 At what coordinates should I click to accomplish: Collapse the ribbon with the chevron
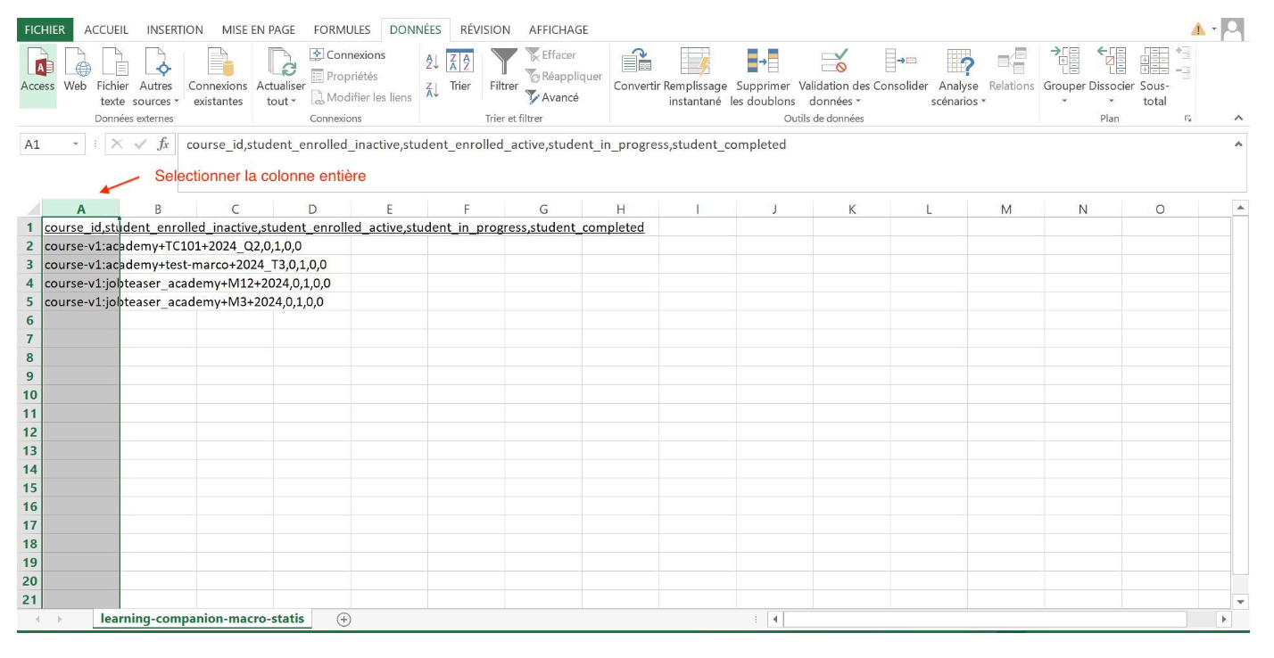point(1237,119)
